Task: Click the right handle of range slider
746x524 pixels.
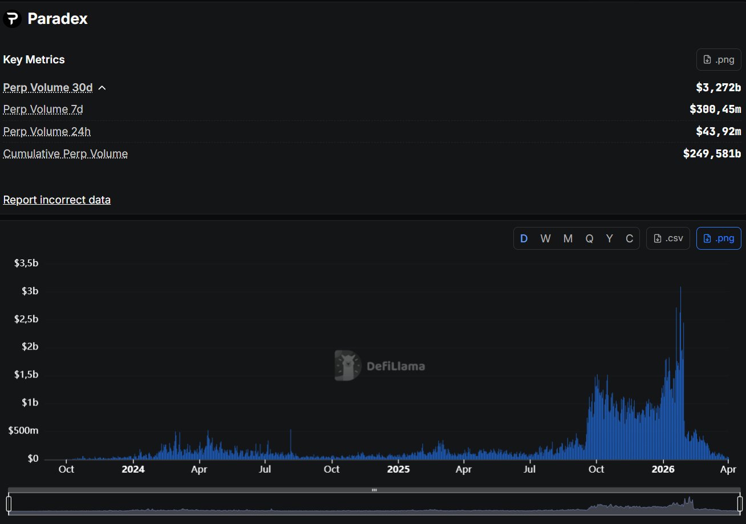Action: click(x=740, y=503)
